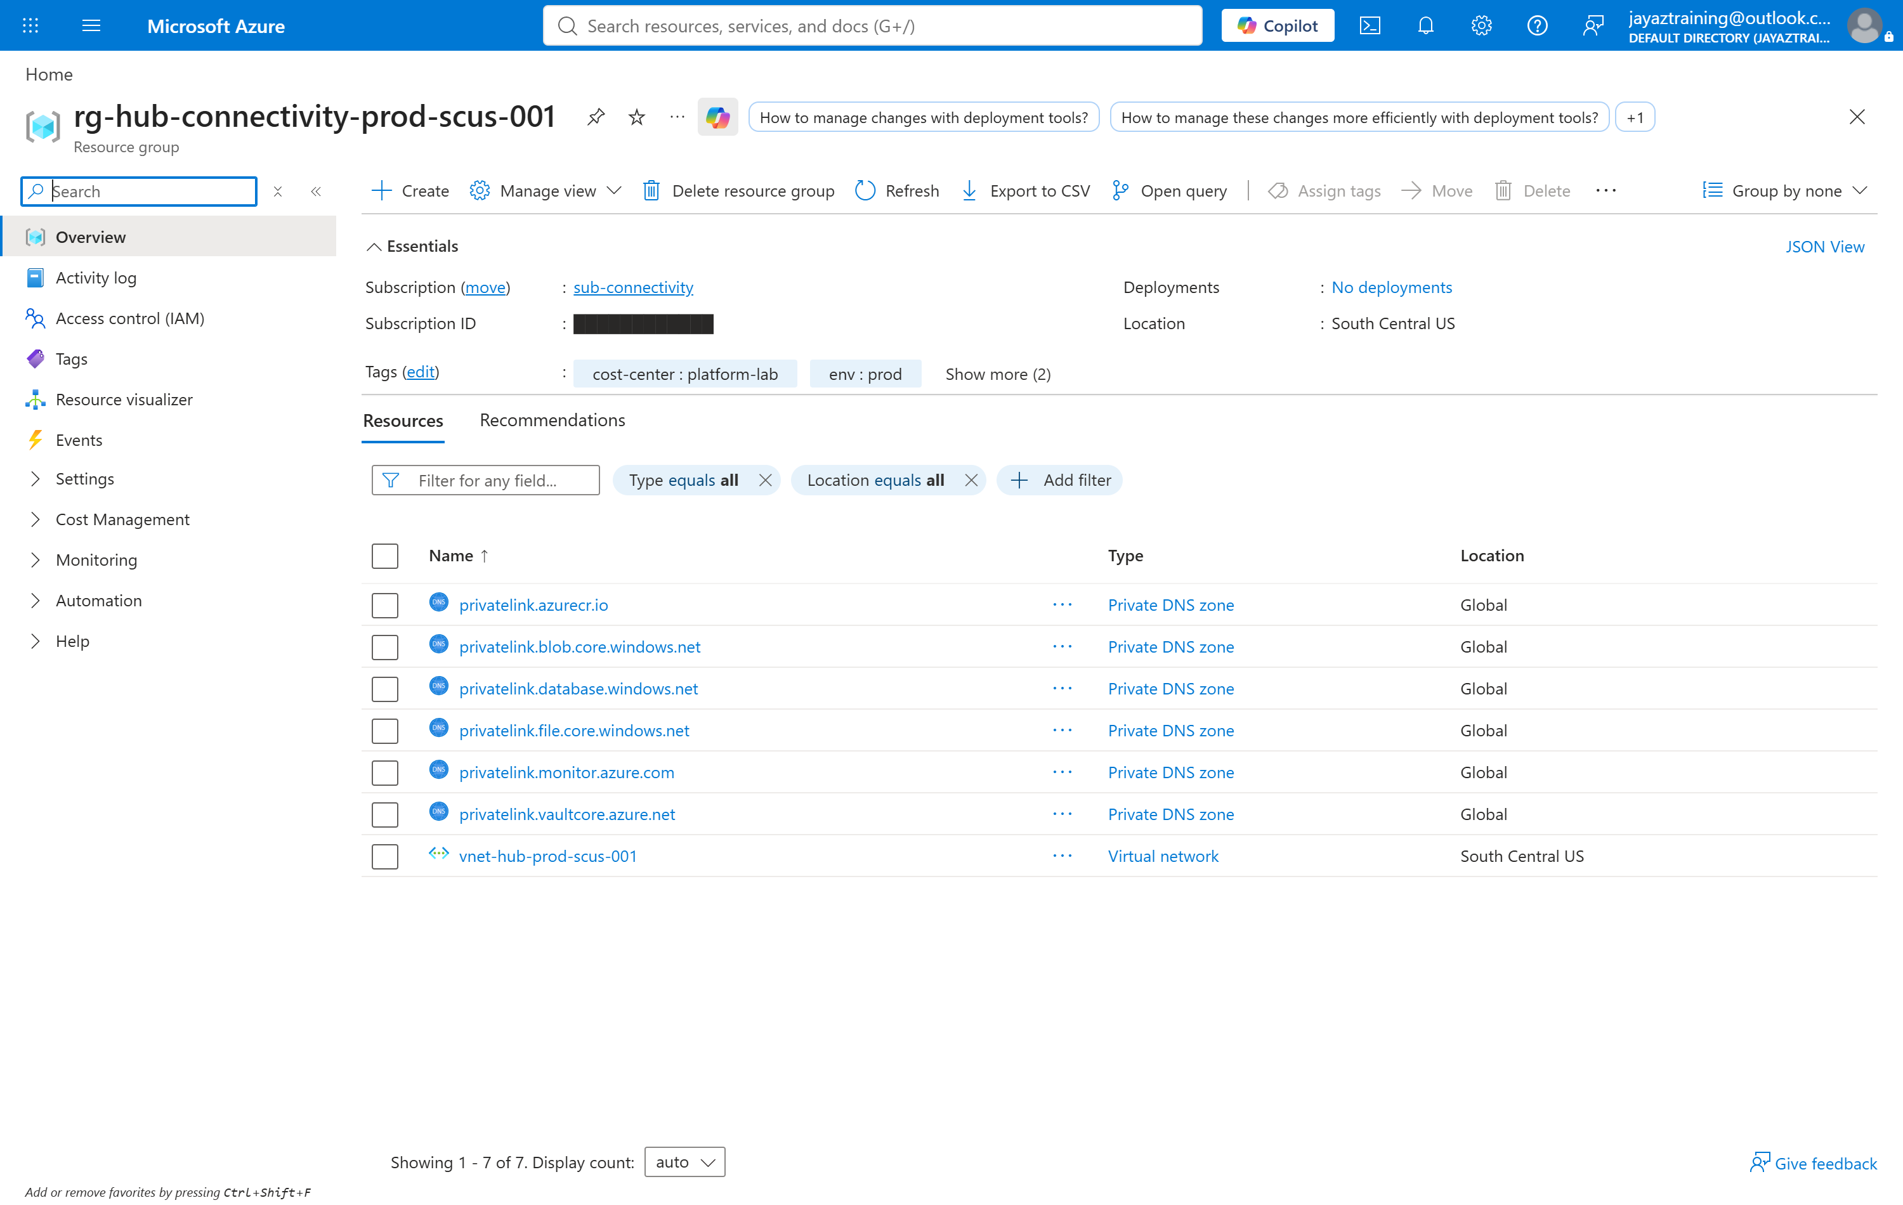The width and height of the screenshot is (1903, 1205).
Task: Click the Home breadcrumb
Action: click(x=49, y=74)
